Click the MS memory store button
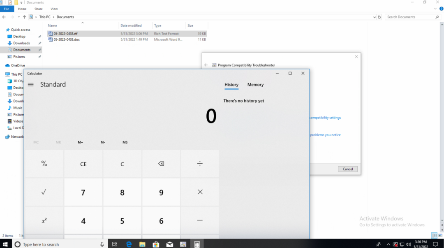 tap(125, 142)
